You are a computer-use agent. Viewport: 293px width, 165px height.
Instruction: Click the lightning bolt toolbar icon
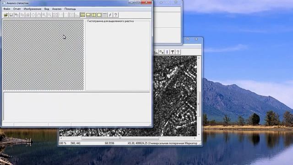click(x=110, y=15)
